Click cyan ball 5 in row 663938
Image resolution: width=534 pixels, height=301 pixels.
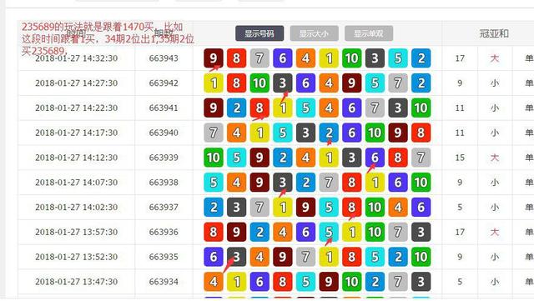pos(214,183)
